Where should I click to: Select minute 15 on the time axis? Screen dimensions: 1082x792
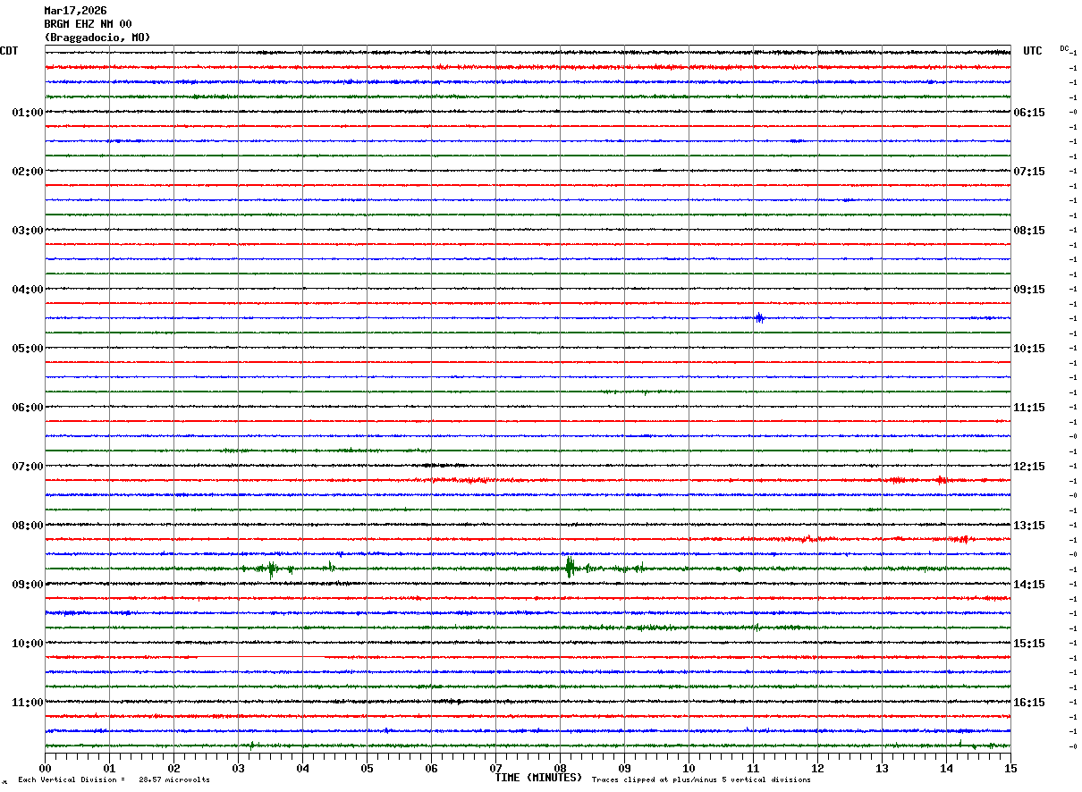tap(1010, 767)
